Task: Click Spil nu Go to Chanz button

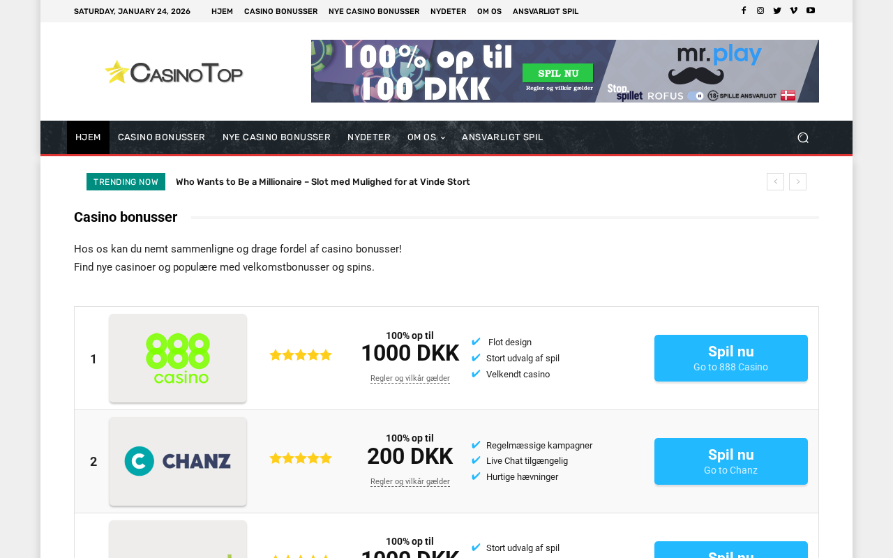Action: [x=731, y=461]
